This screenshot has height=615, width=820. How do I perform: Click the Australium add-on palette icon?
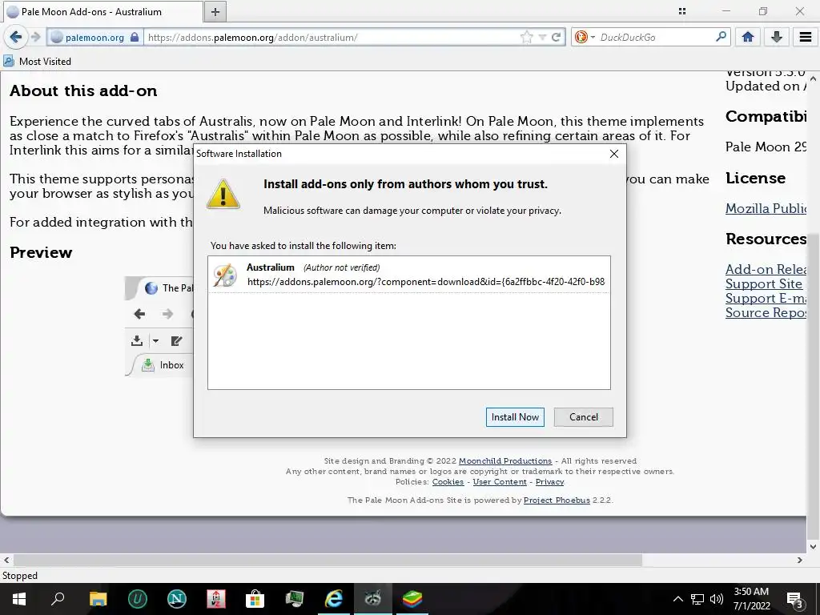(x=225, y=275)
